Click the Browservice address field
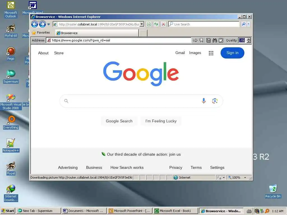Image resolution: width=287 pixels, height=215 pixels. click(x=119, y=40)
